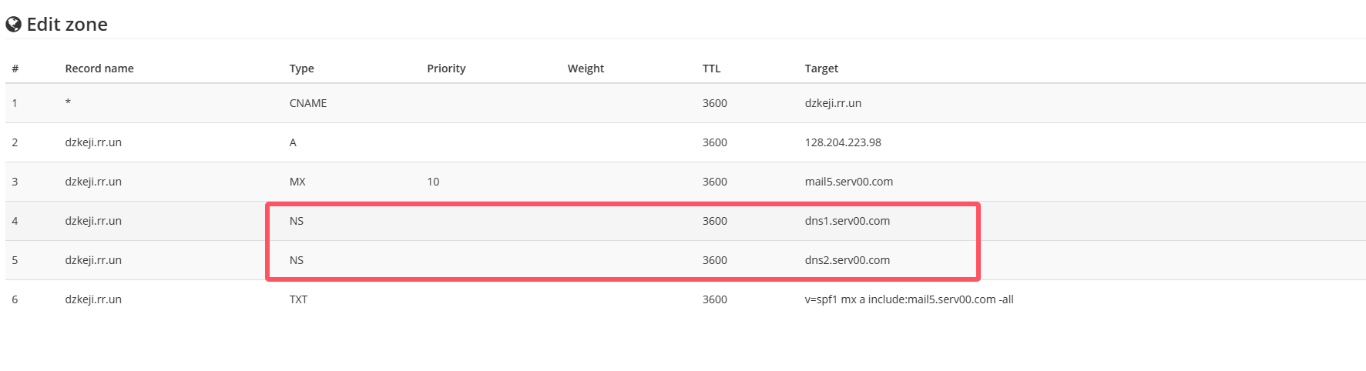The height and width of the screenshot is (371, 1366).
Task: Click the SPF TXT record value
Action: (x=909, y=299)
